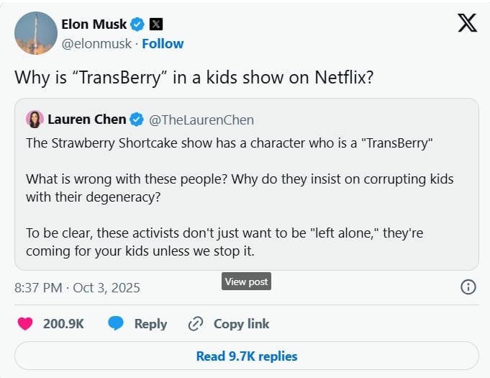
Task: Click the blue reply speech bubble icon
Action: 116,324
